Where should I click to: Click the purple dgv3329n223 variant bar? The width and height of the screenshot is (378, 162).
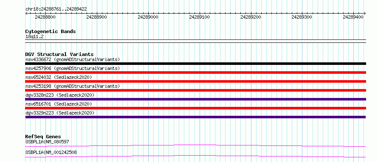pos(195,117)
